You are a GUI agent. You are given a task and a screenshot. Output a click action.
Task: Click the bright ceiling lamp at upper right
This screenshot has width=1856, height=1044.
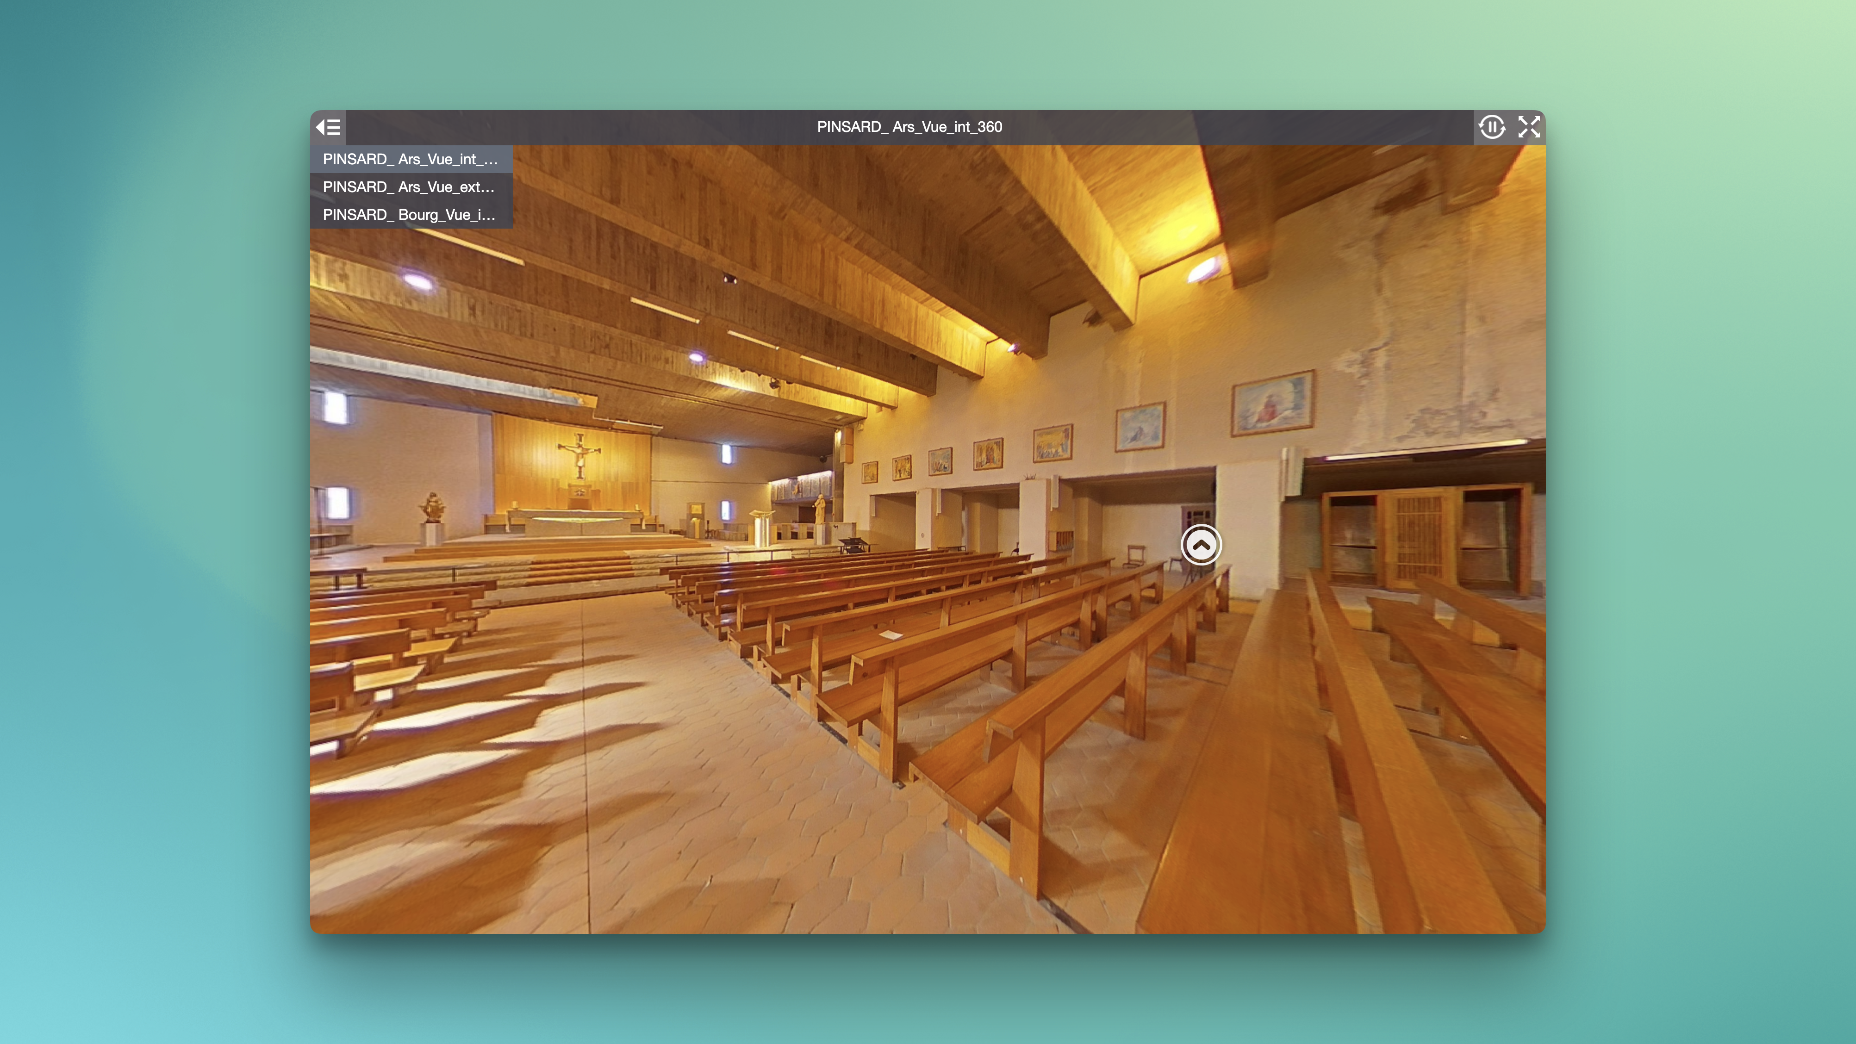pos(1203,269)
